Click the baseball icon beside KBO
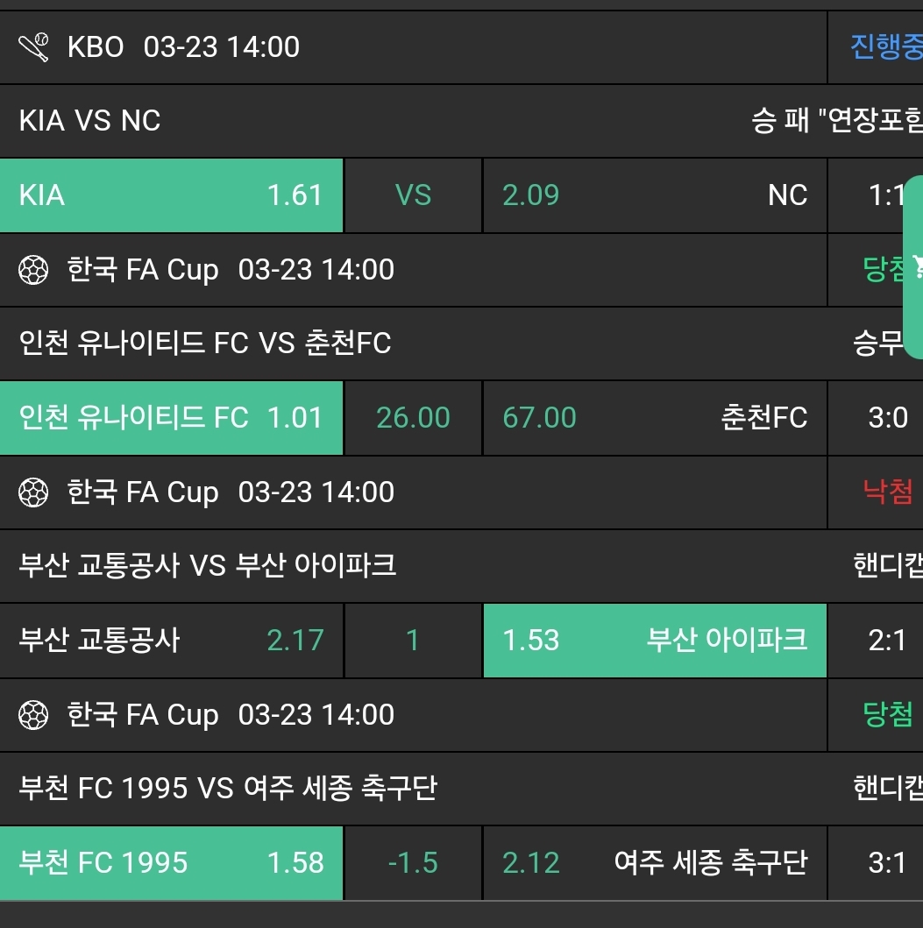Screen dimensions: 923x928 (34, 47)
